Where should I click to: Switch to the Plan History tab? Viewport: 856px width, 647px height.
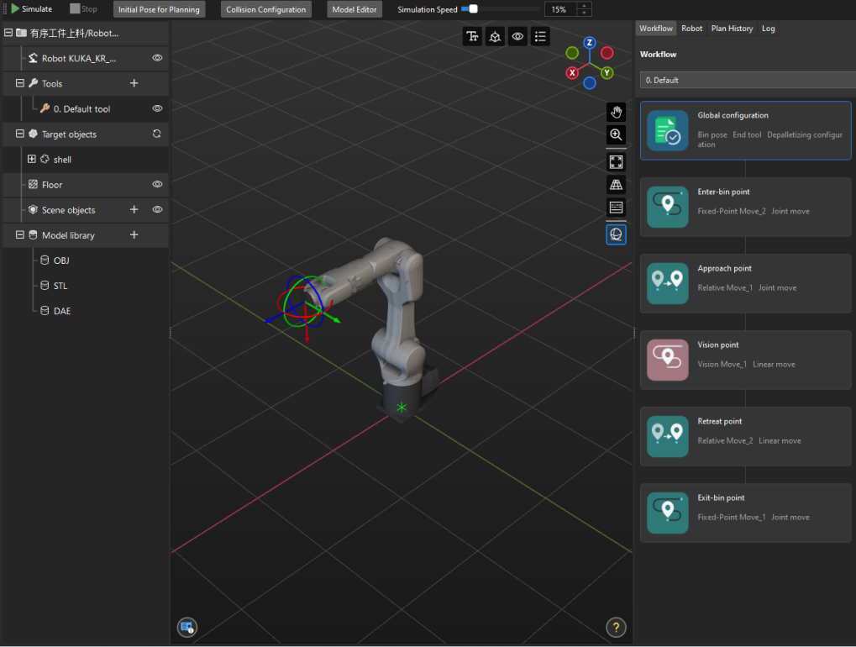[732, 28]
